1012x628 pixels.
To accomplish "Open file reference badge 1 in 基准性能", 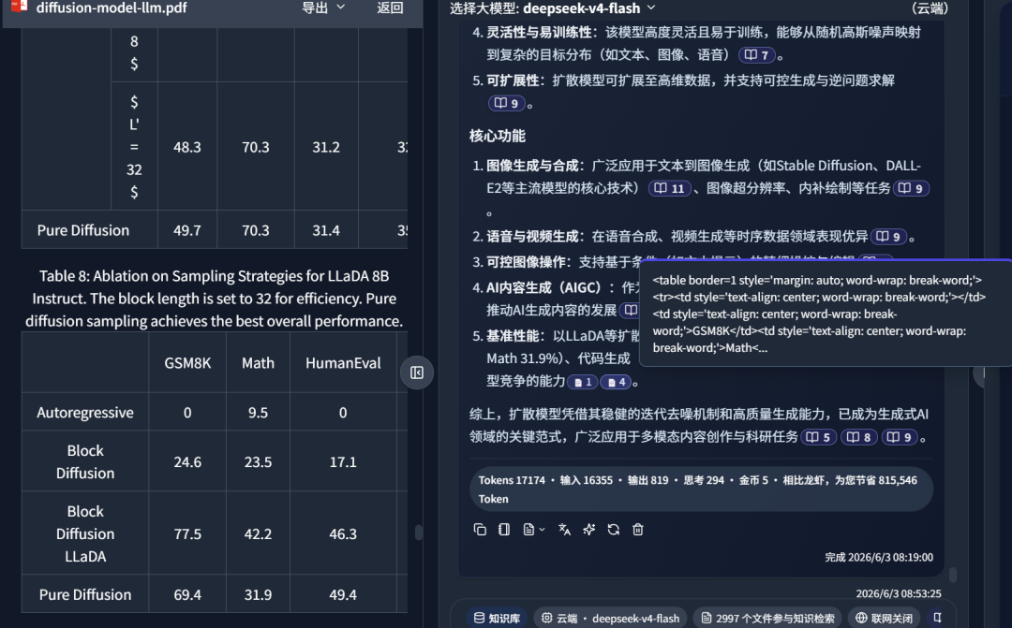I will tap(582, 382).
